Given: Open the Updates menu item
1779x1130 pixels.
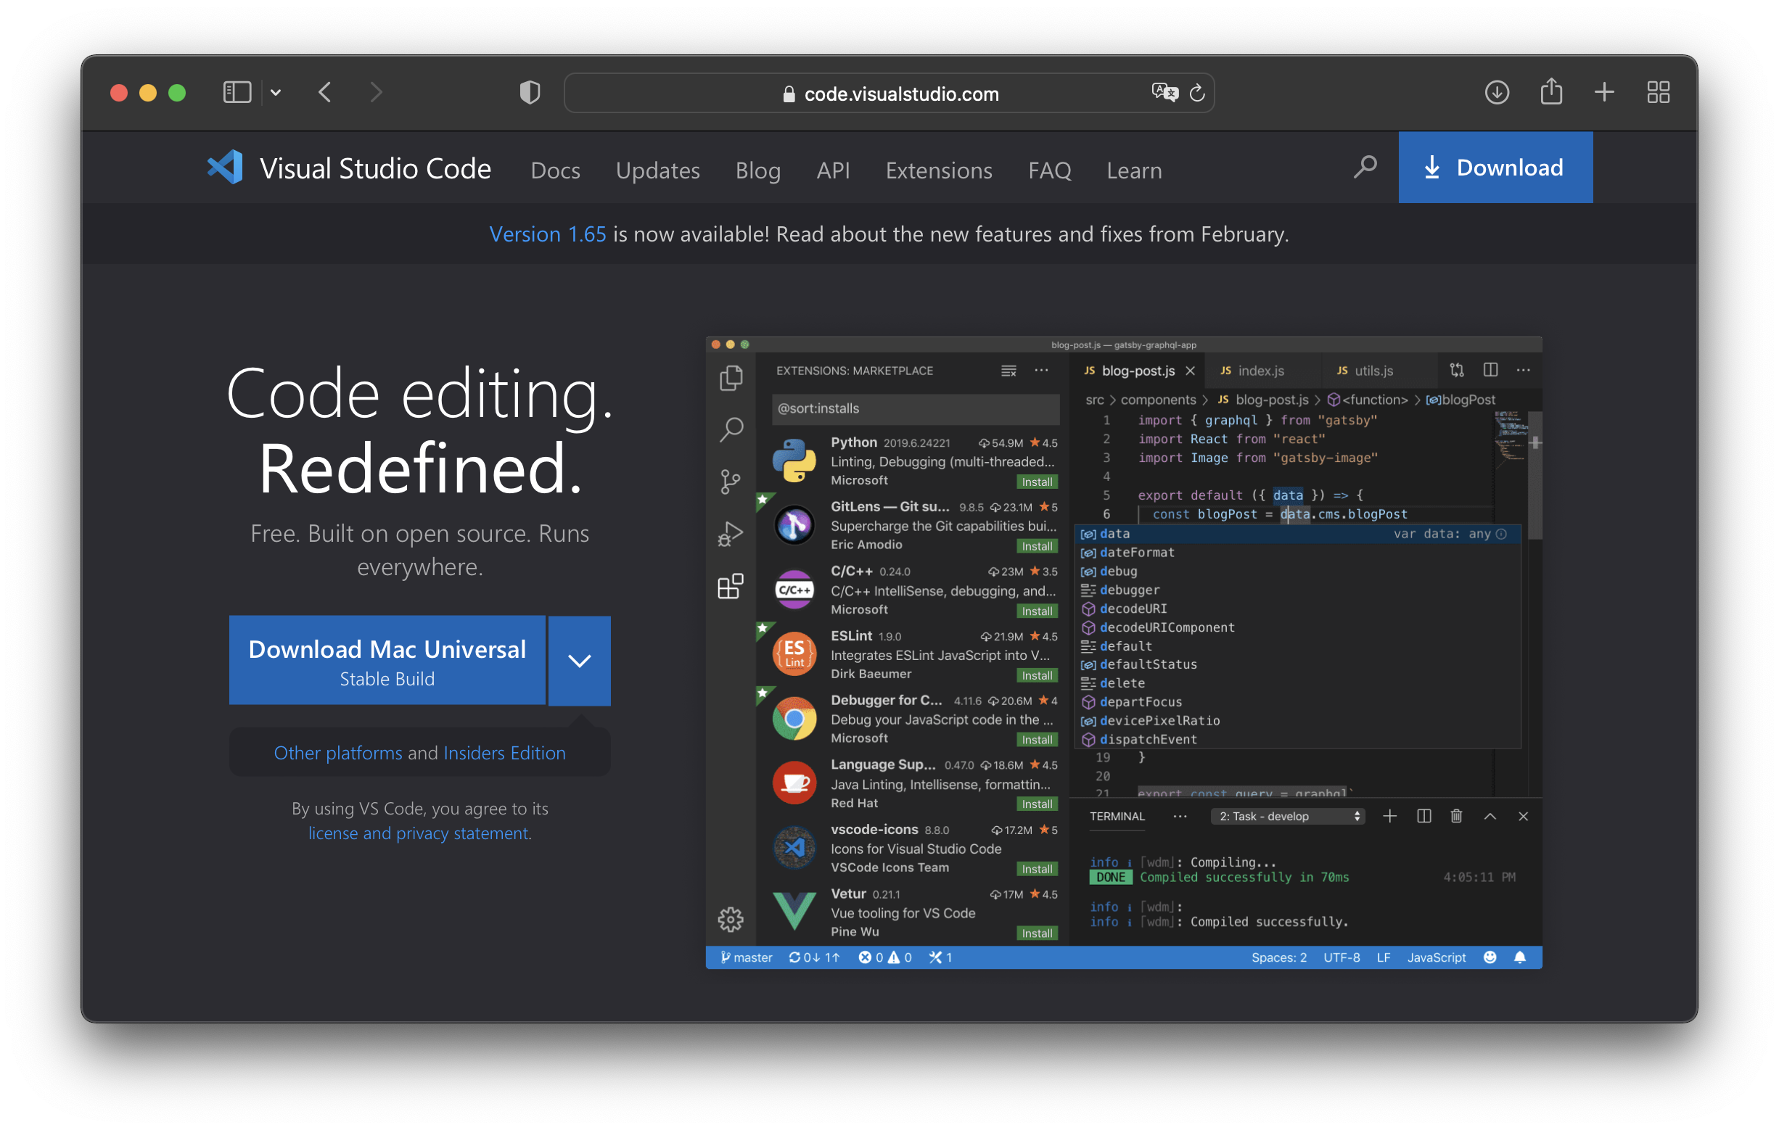Looking at the screenshot, I should [x=657, y=170].
